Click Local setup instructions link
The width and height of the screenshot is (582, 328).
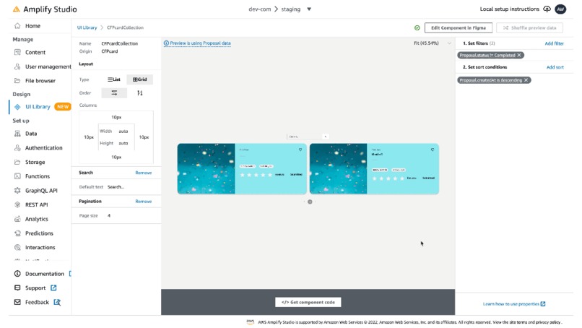509,9
